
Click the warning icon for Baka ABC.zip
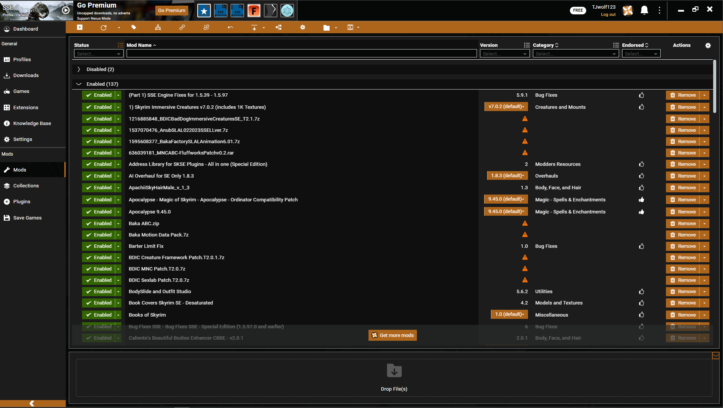pos(525,223)
